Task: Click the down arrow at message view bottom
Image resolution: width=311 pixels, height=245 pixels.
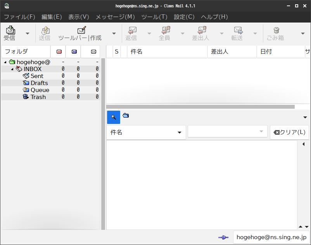Action: pos(307,226)
